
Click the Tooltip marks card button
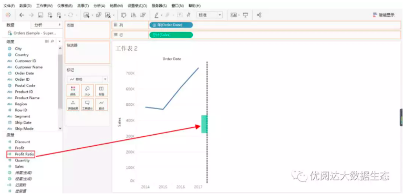click(x=87, y=104)
